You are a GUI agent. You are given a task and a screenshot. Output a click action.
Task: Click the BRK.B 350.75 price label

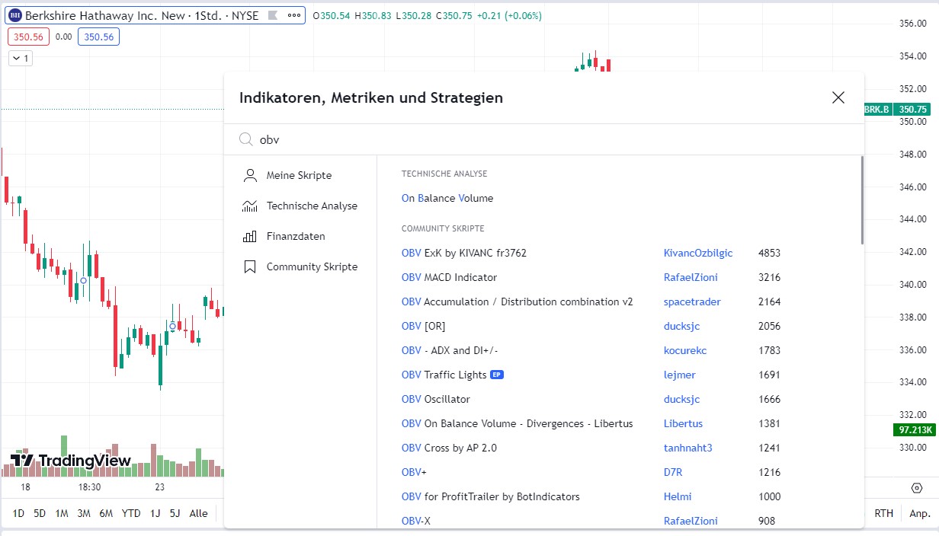tap(897, 110)
